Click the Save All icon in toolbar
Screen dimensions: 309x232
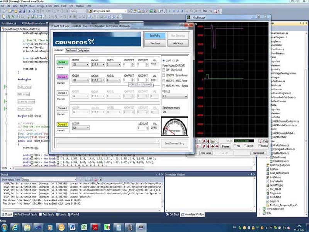[x=24, y=11]
